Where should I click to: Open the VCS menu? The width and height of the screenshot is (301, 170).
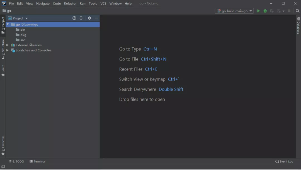(x=103, y=3)
